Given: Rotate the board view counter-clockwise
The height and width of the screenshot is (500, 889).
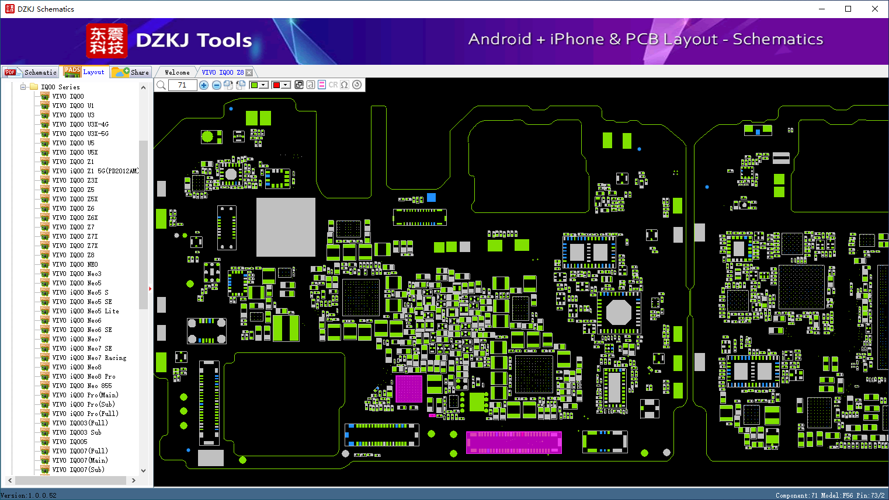Looking at the screenshot, I should (241, 85).
